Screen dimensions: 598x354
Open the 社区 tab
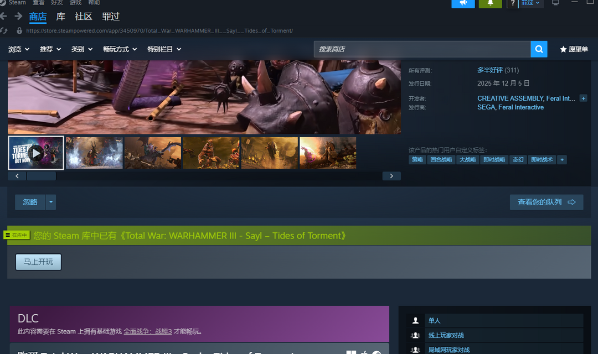point(84,17)
